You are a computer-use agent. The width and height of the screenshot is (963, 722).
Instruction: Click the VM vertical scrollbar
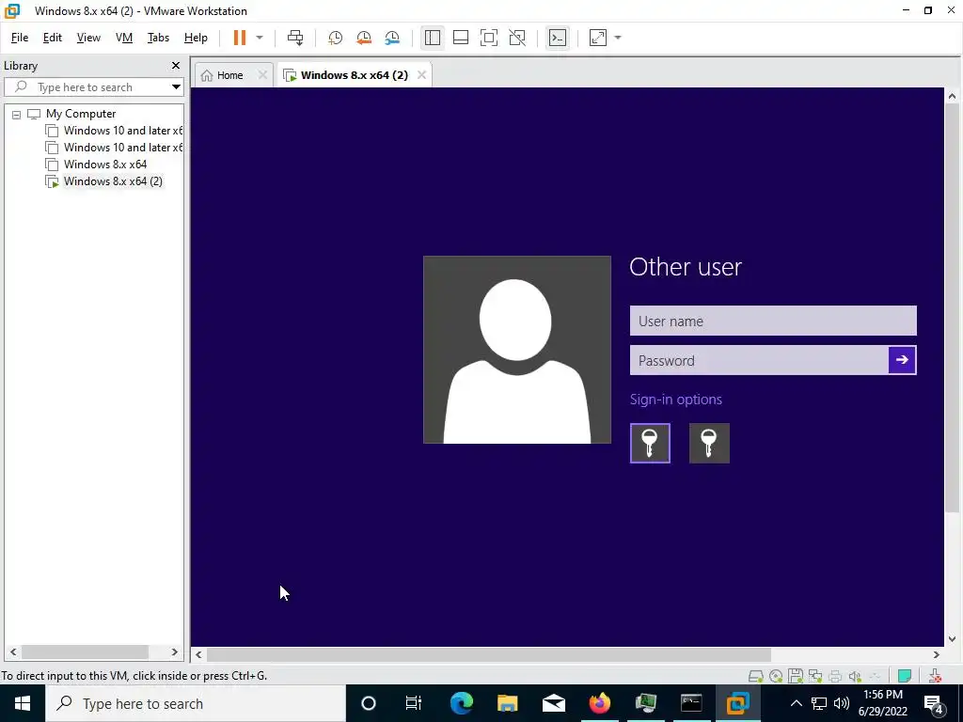tap(952, 307)
